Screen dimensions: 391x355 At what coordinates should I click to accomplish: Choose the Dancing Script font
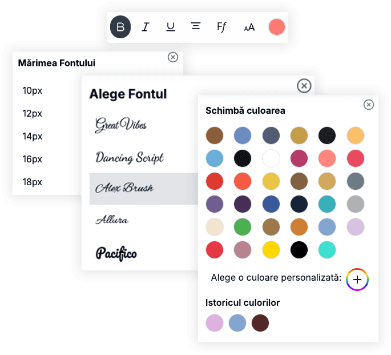[130, 157]
